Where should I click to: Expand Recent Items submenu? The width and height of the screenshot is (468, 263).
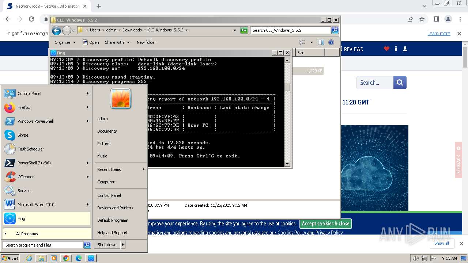pos(121,169)
